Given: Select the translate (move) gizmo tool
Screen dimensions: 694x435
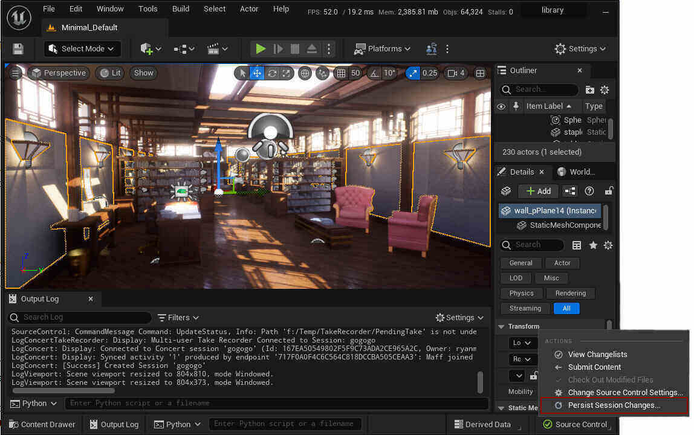Looking at the screenshot, I should click(257, 73).
